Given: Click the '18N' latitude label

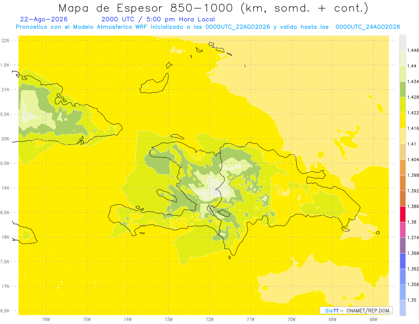Looking at the screenshot, I should click(5, 237).
